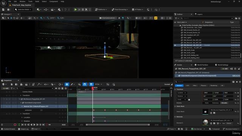
Task: Select the Physics filter in Details
Action: coord(203,86)
